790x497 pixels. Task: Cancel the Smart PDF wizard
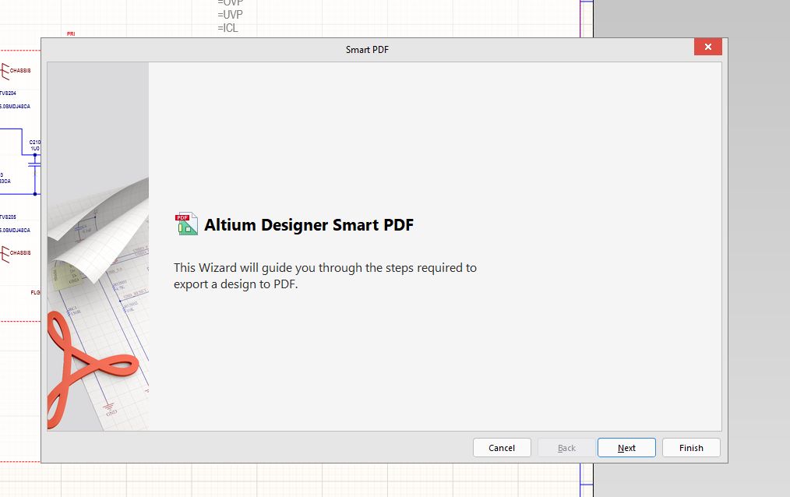[x=502, y=448]
